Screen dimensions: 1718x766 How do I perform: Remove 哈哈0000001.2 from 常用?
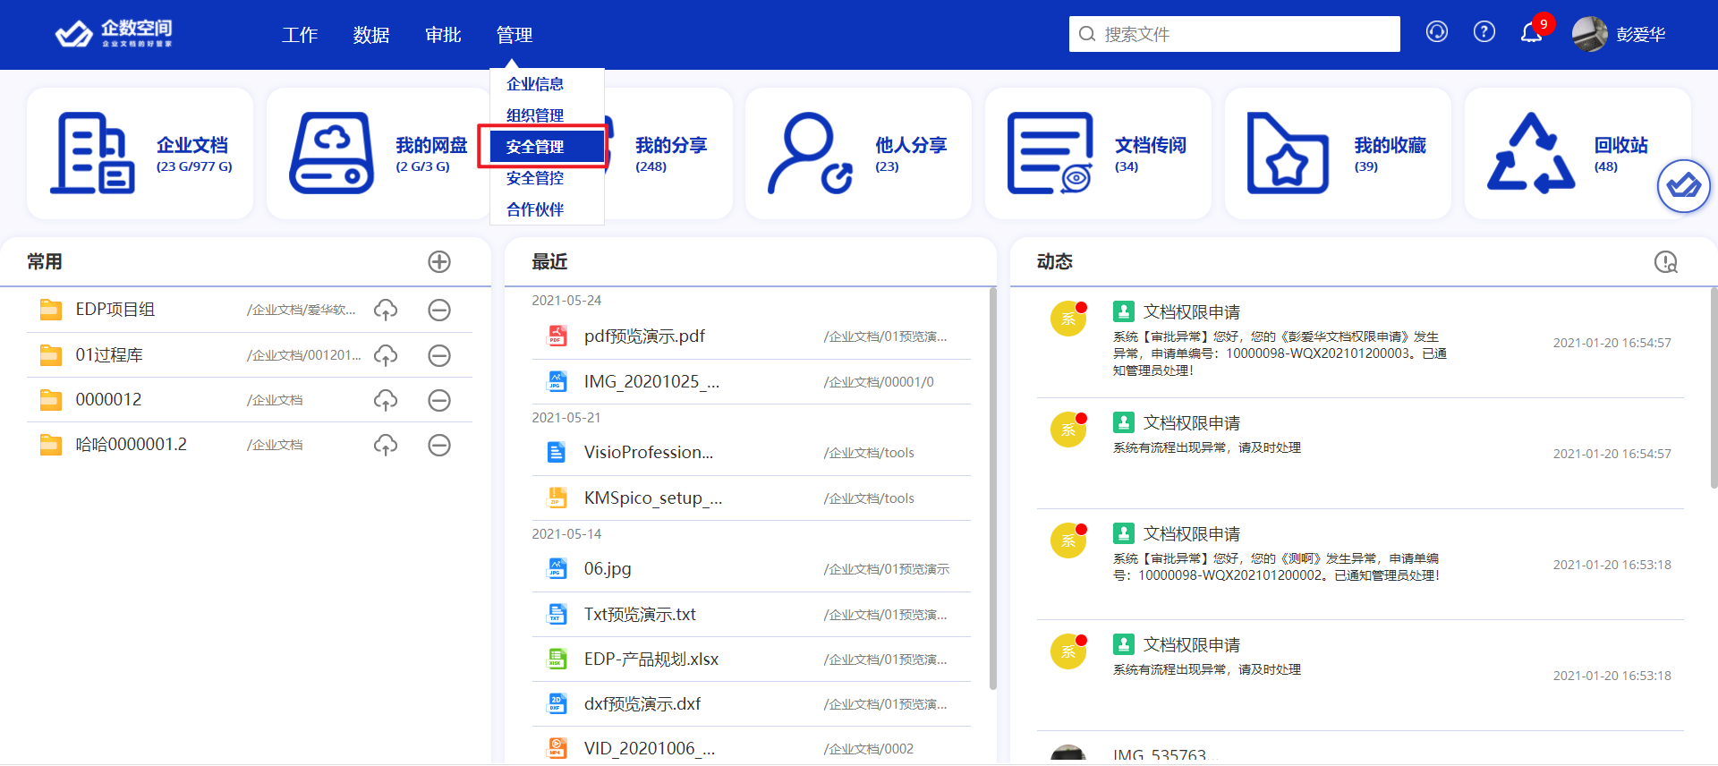(x=438, y=445)
